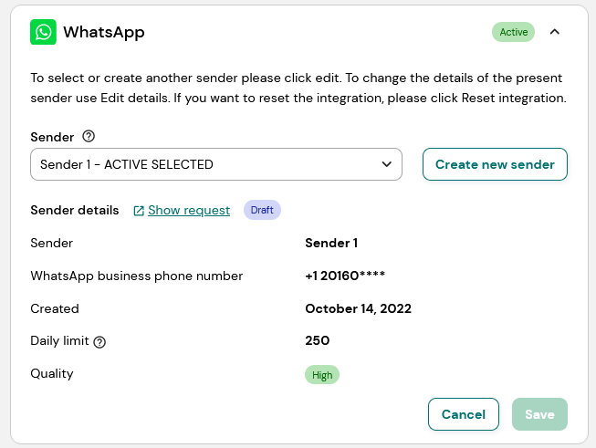Viewport: 596px width, 448px height.
Task: Click the Draft status badge
Action: point(262,210)
